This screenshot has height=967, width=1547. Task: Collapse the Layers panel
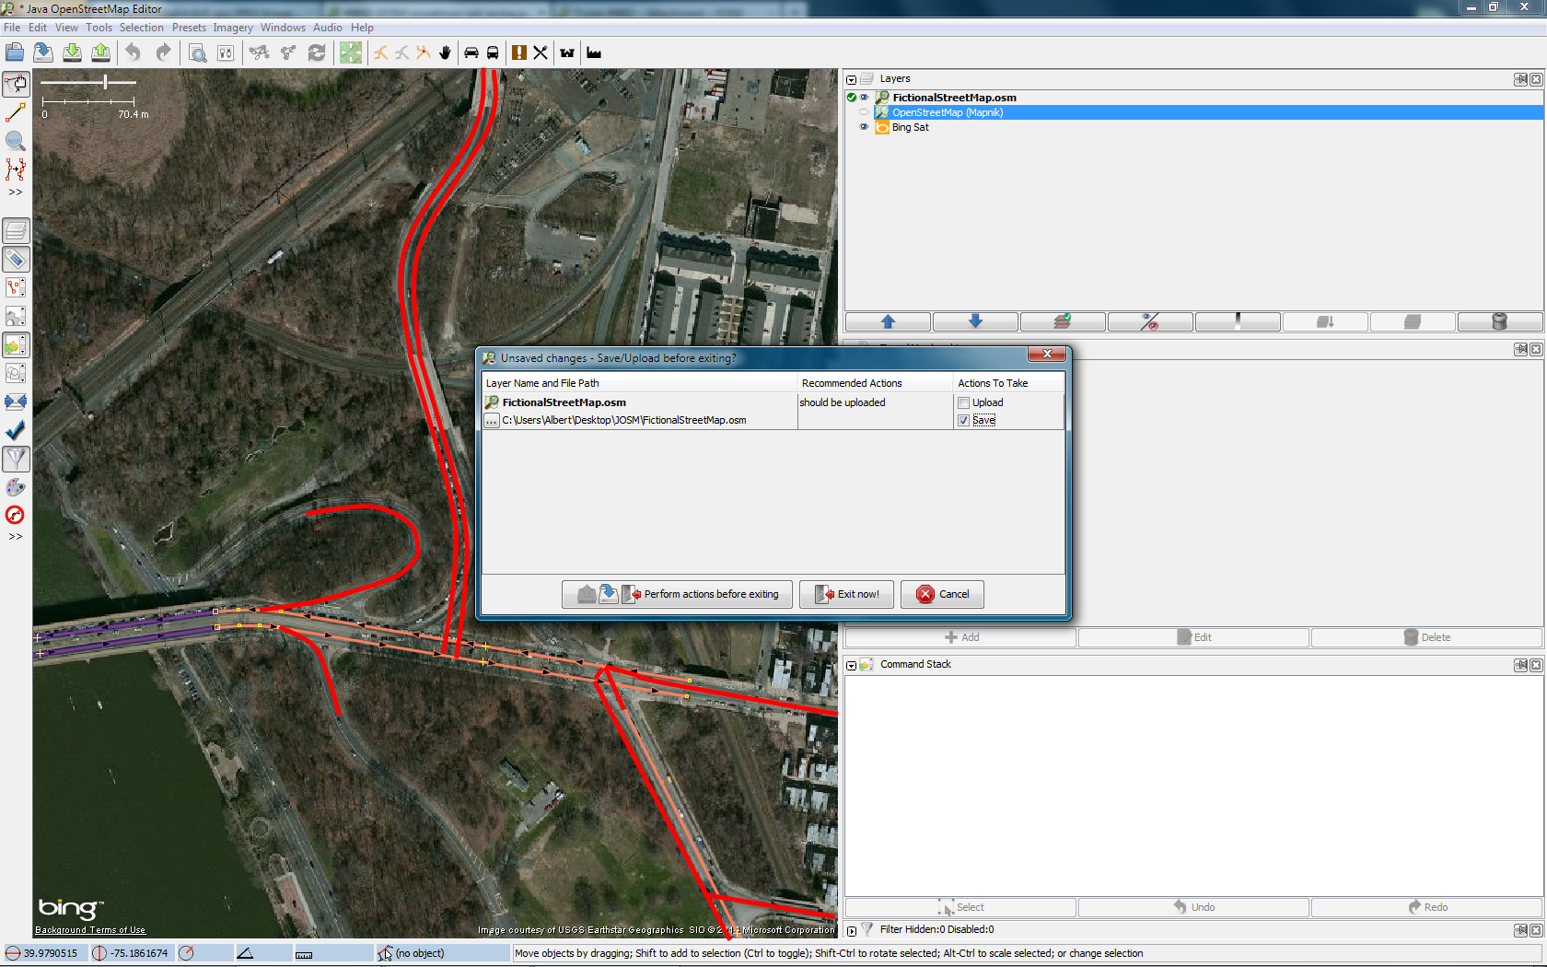point(852,79)
